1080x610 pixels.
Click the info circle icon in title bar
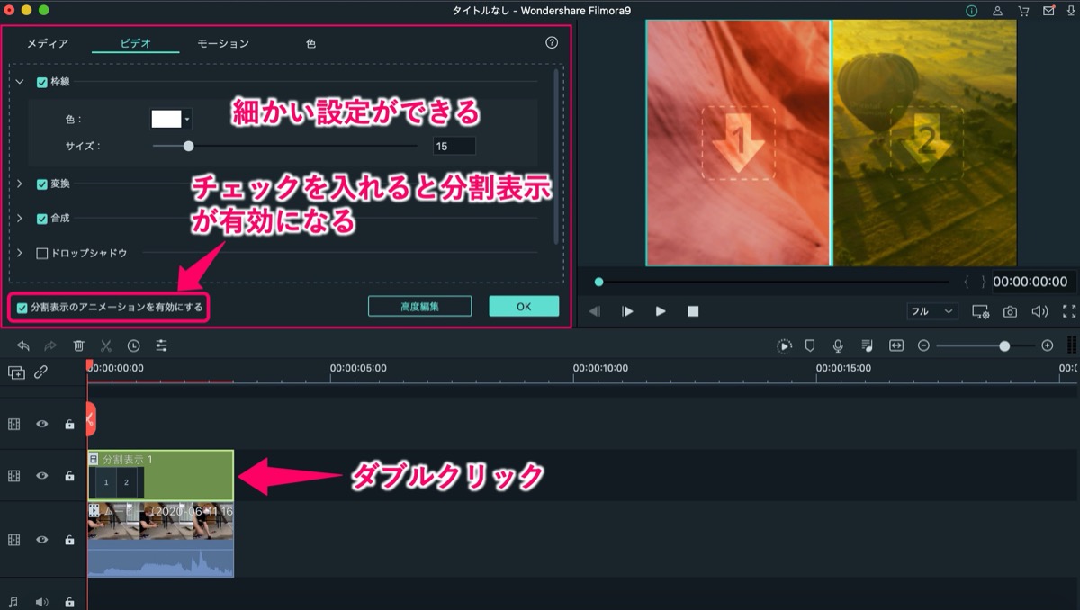coord(972,11)
